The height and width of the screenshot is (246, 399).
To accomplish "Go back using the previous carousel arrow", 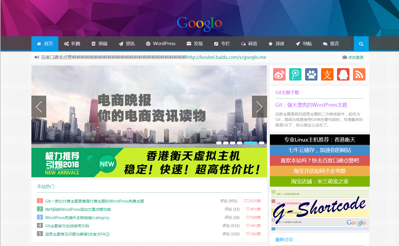I will (x=39, y=106).
